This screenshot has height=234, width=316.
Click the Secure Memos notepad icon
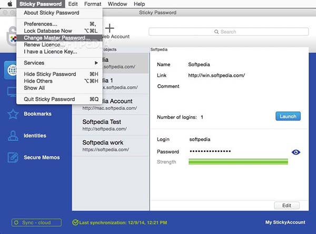(13, 157)
